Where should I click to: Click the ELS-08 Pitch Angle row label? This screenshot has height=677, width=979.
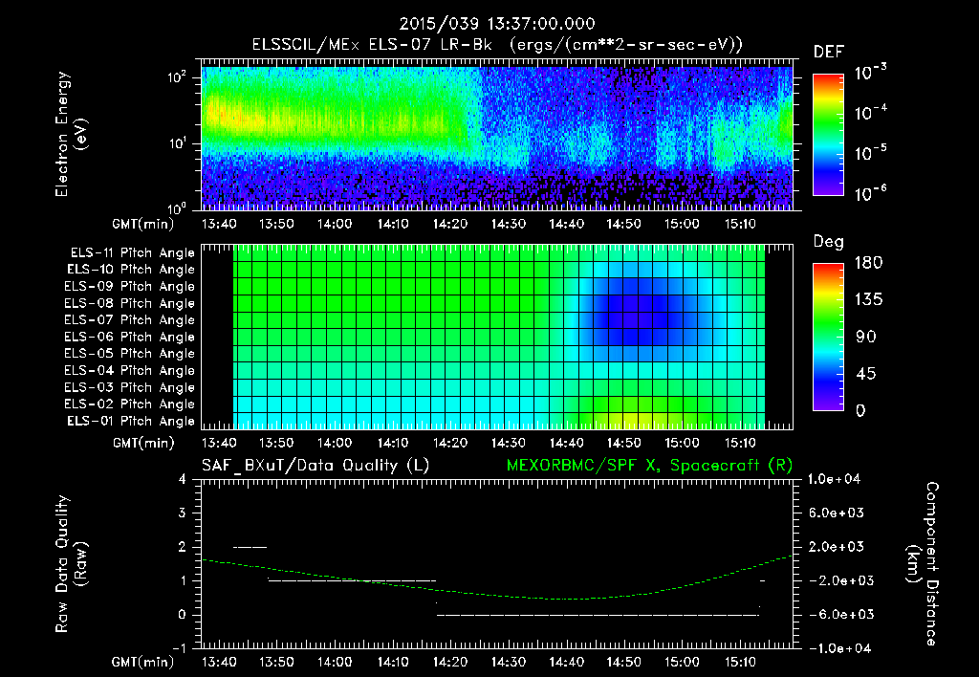point(130,303)
